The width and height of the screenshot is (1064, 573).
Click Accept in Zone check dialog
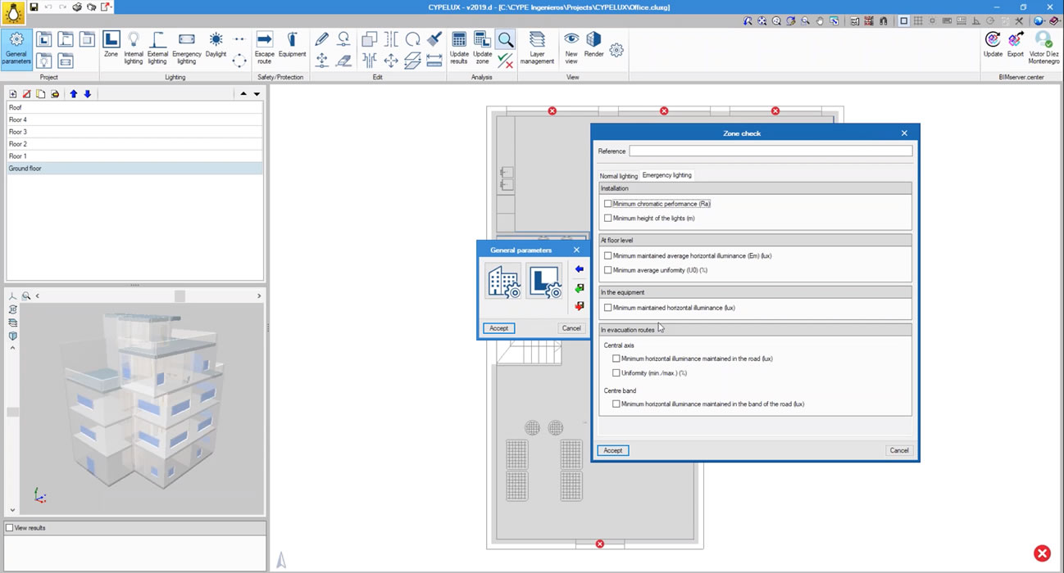tap(613, 450)
